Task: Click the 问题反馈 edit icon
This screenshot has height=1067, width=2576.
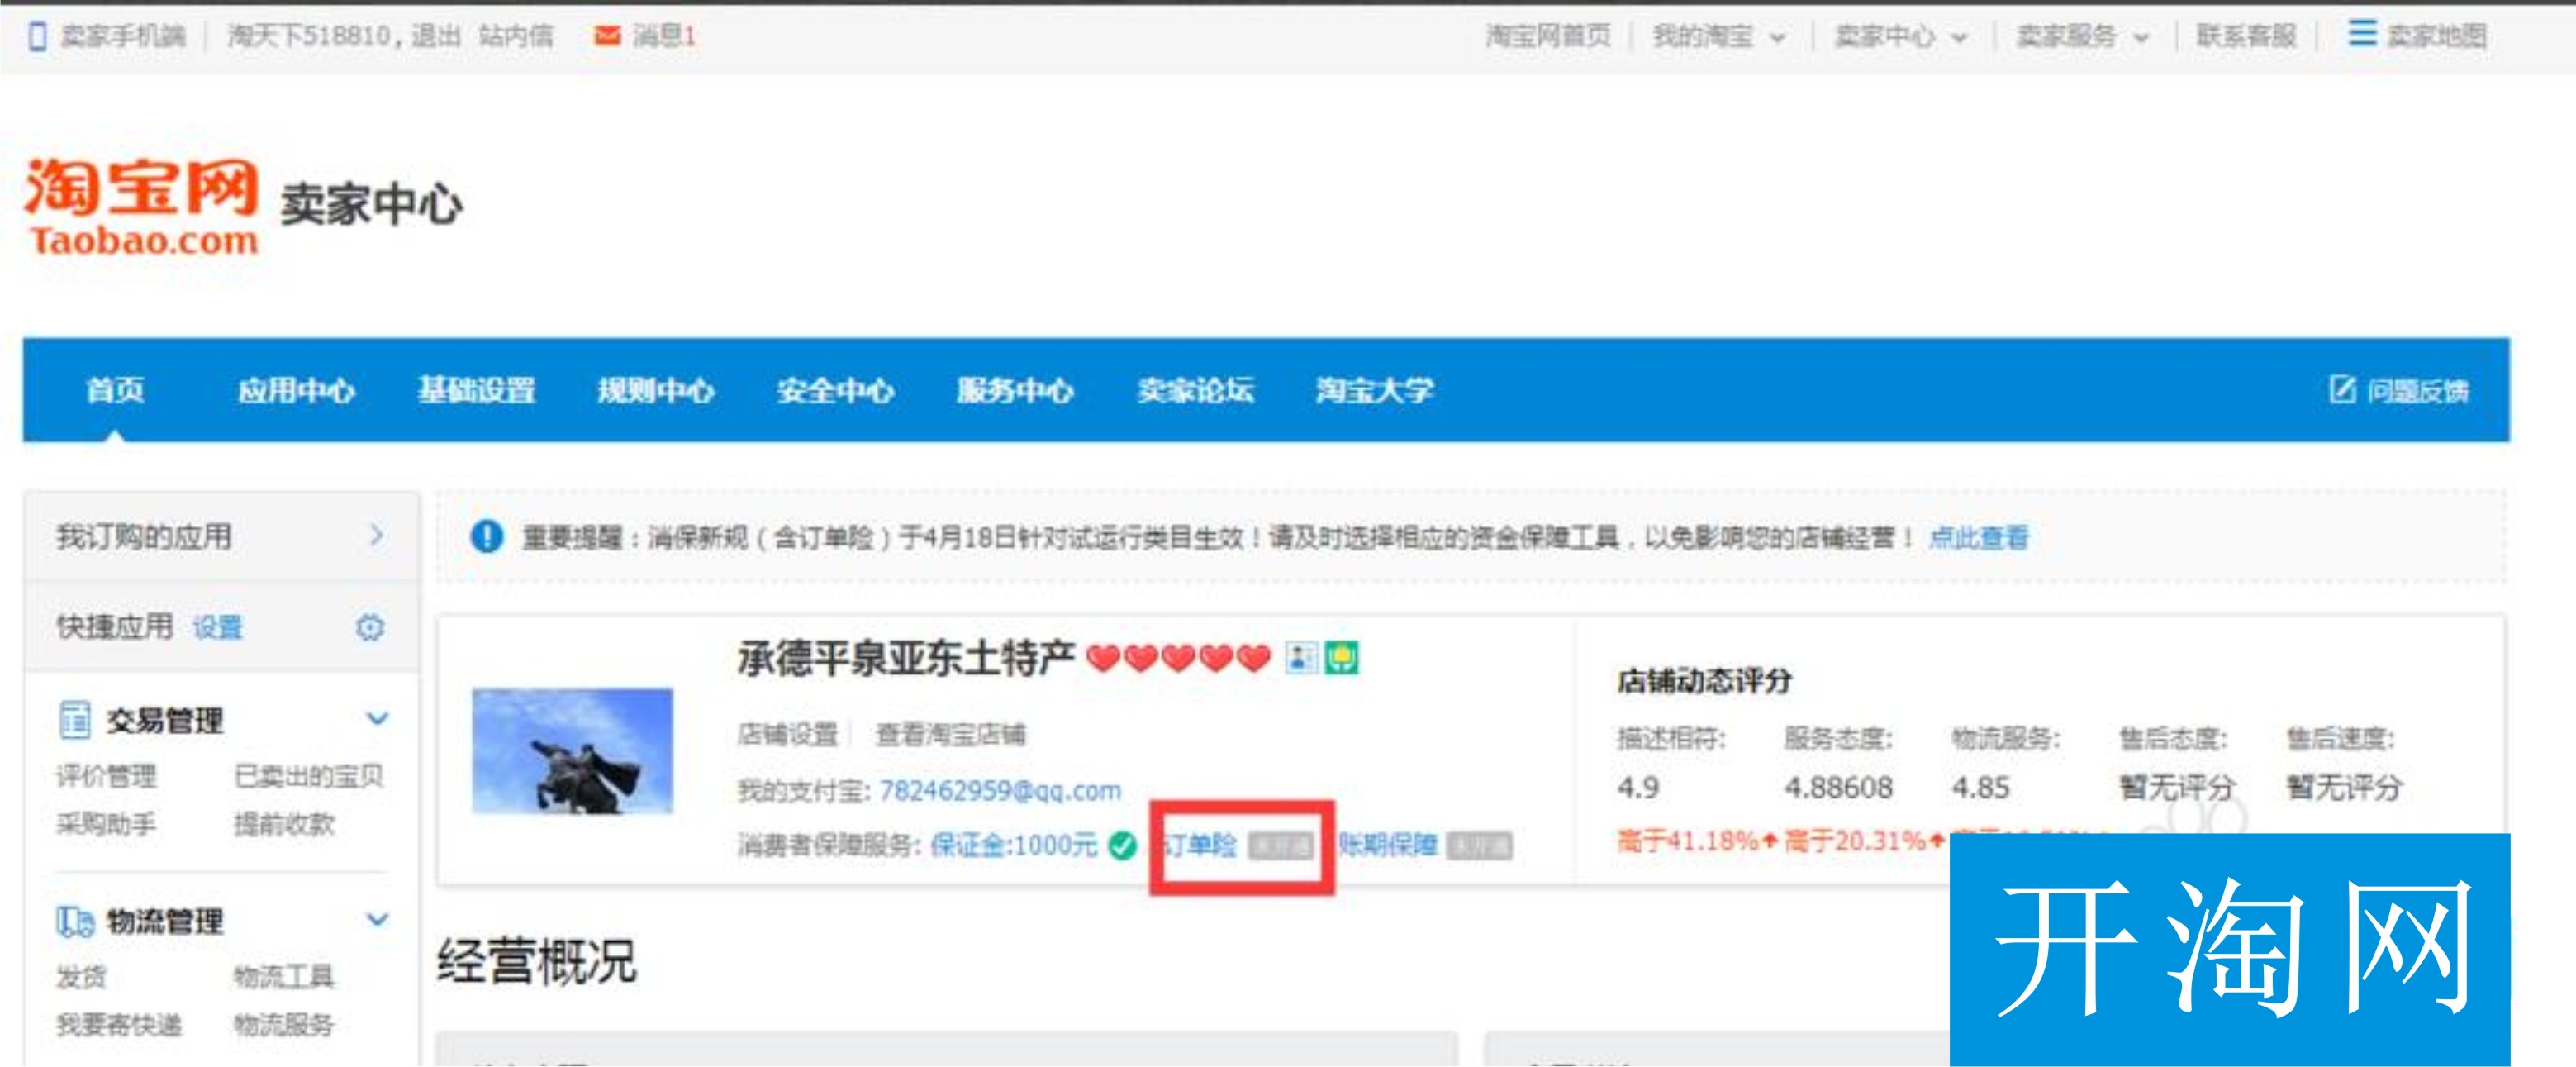Action: pyautogui.click(x=2342, y=389)
